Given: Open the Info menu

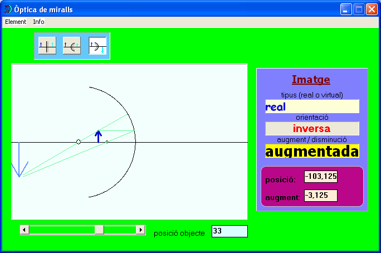Looking at the screenshot, I should (x=38, y=22).
